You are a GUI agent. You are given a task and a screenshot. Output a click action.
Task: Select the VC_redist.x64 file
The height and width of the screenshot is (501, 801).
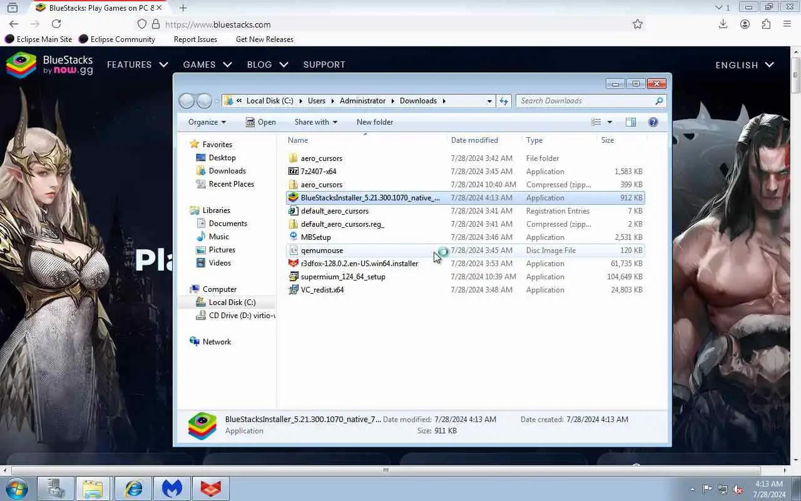click(465, 290)
